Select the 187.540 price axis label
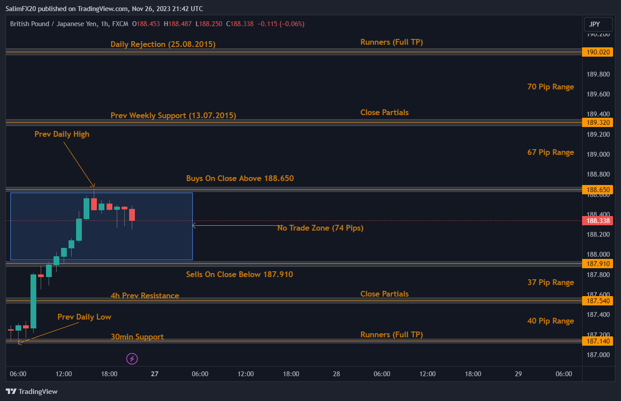The height and width of the screenshot is (401, 621). (598, 301)
